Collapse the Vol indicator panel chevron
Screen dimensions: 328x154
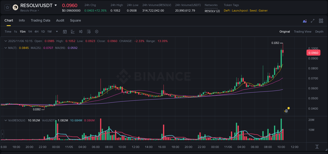tap(5, 120)
